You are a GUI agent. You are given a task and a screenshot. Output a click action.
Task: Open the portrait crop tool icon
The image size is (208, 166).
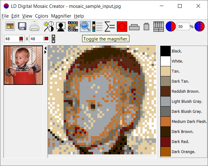(x=61, y=26)
